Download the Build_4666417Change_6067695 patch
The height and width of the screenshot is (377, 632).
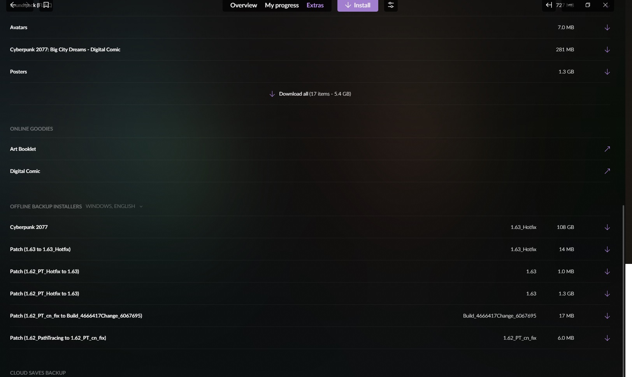point(607,316)
